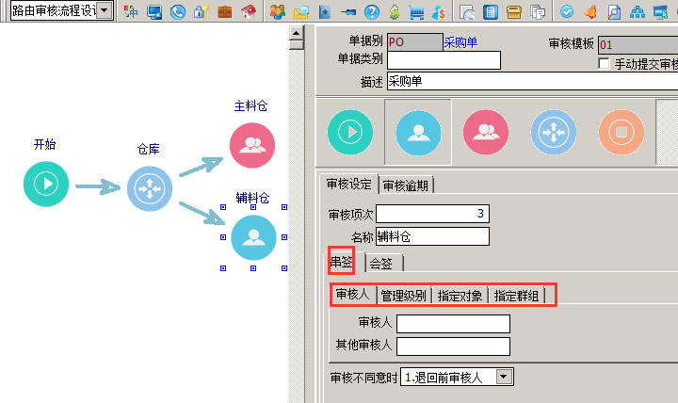Click the blue pin connector toolbar icon

pyautogui.click(x=348, y=12)
